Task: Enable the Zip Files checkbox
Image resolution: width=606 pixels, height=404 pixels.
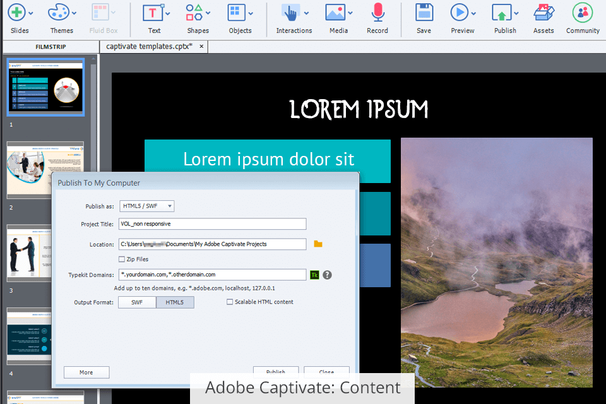Action: [x=122, y=259]
